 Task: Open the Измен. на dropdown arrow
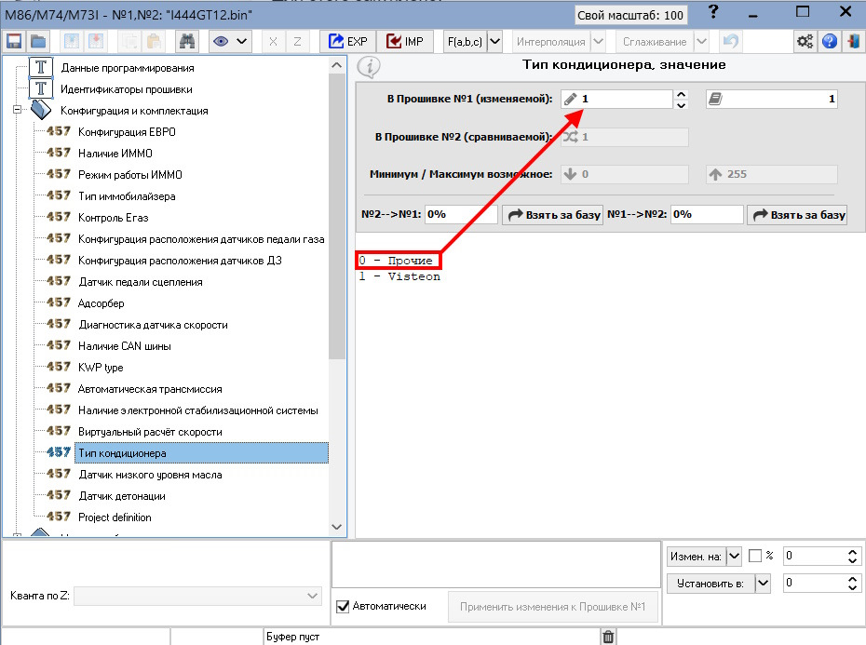pyautogui.click(x=734, y=556)
